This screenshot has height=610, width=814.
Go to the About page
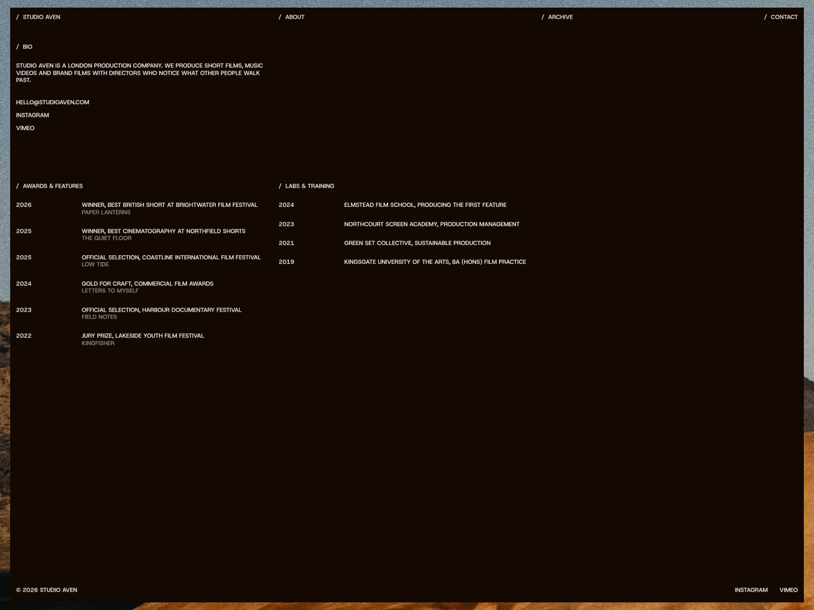[x=292, y=17]
